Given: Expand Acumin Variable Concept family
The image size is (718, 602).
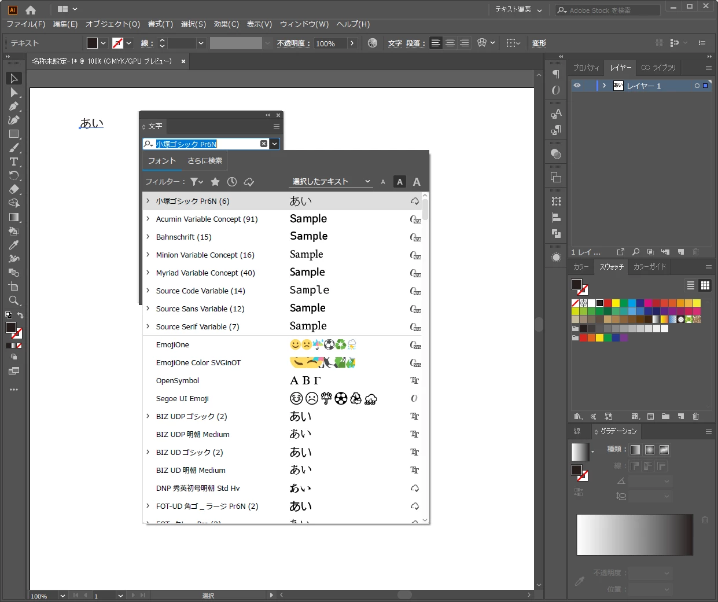Looking at the screenshot, I should (x=148, y=219).
